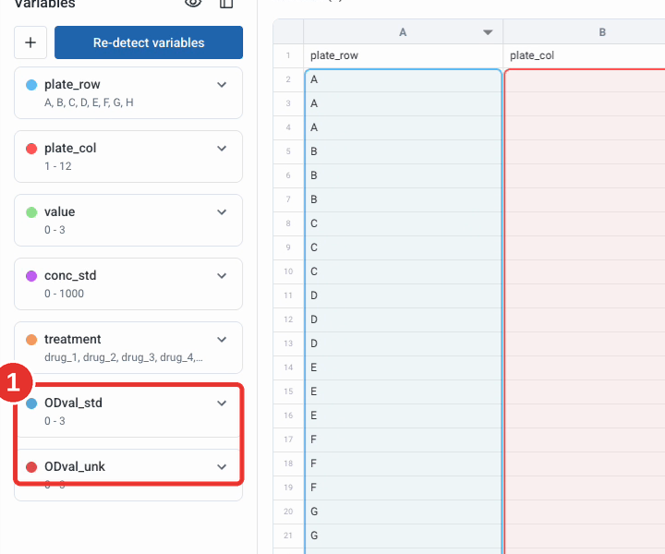Image resolution: width=665 pixels, height=554 pixels.
Task: Select row number 10 header
Action: point(288,271)
